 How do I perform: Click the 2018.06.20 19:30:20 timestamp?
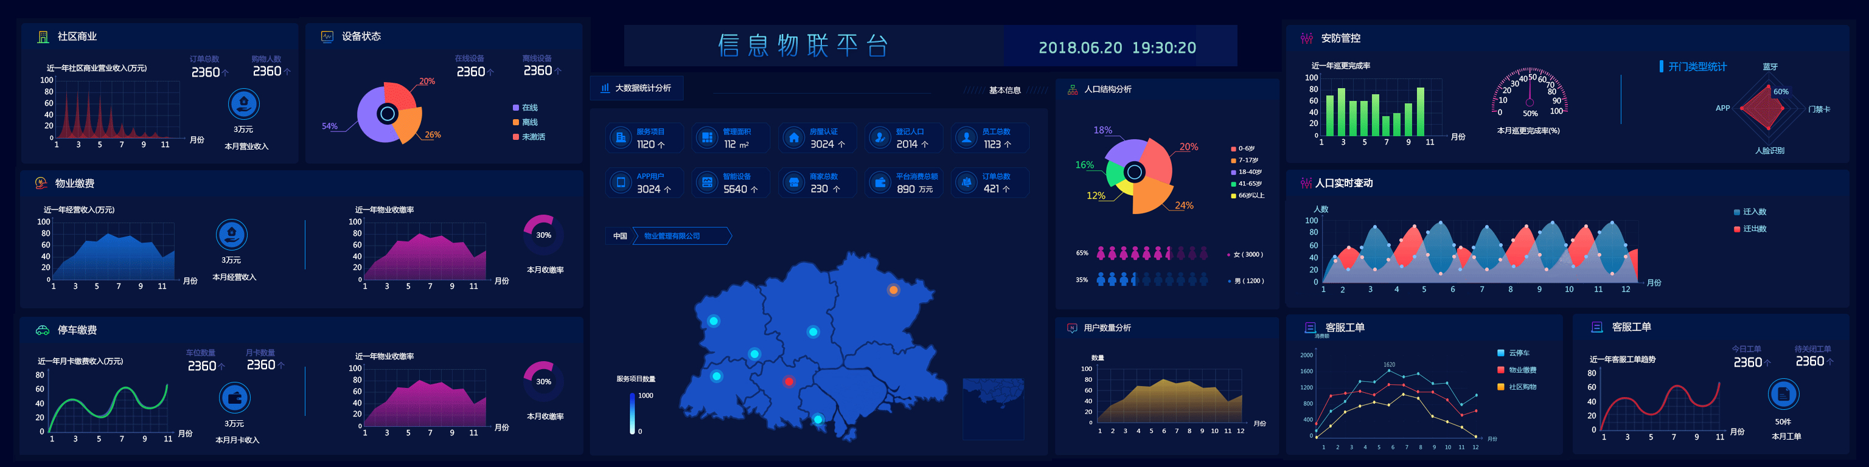pyautogui.click(x=1118, y=48)
